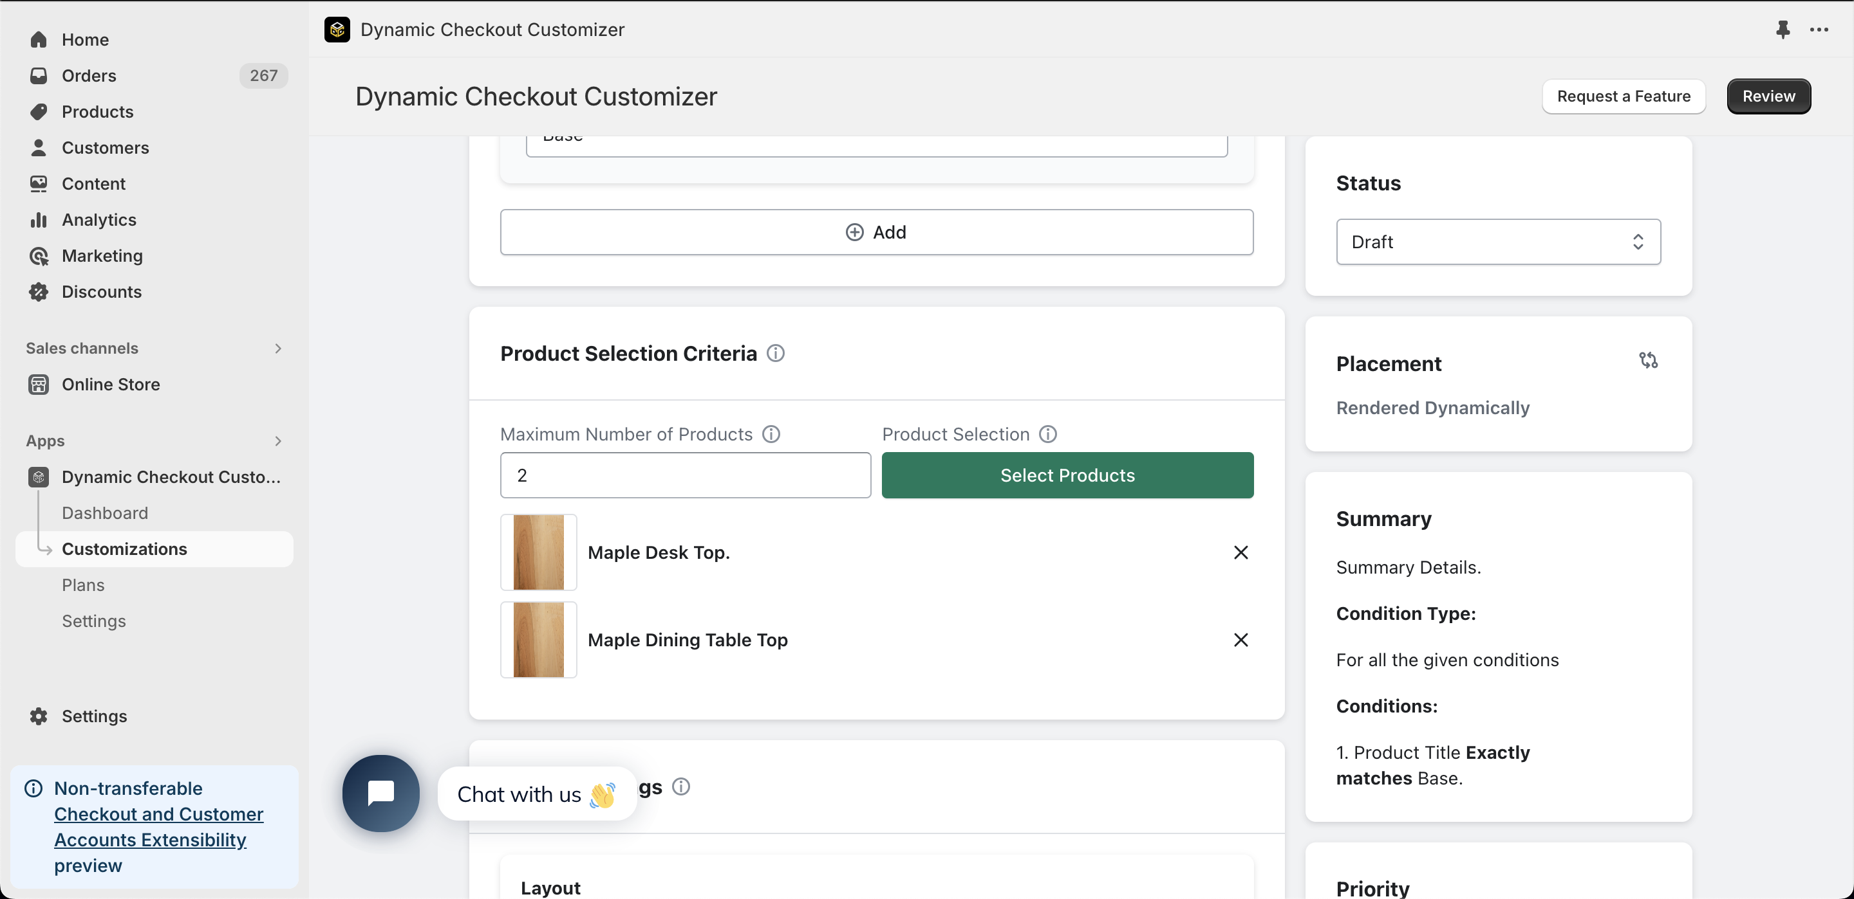
Task: Click the app logo in the top header
Action: click(x=337, y=30)
